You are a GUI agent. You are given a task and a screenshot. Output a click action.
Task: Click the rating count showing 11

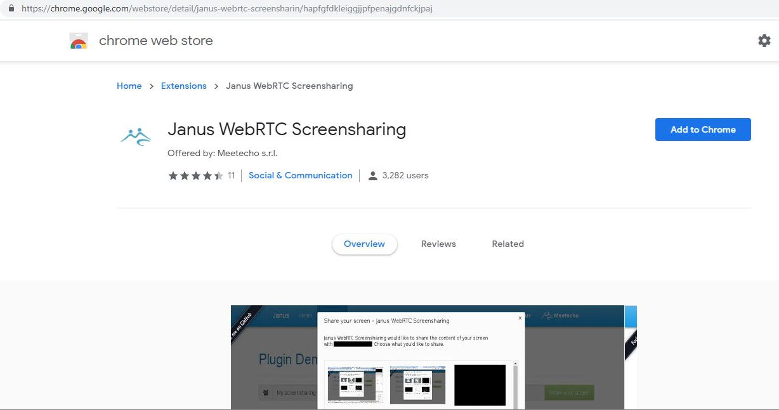pos(231,175)
